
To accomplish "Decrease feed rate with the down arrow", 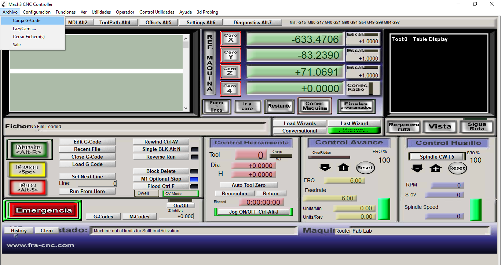I will pyautogui.click(x=325, y=168).
